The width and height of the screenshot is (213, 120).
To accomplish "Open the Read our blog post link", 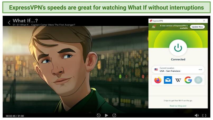I will click(x=178, y=106).
